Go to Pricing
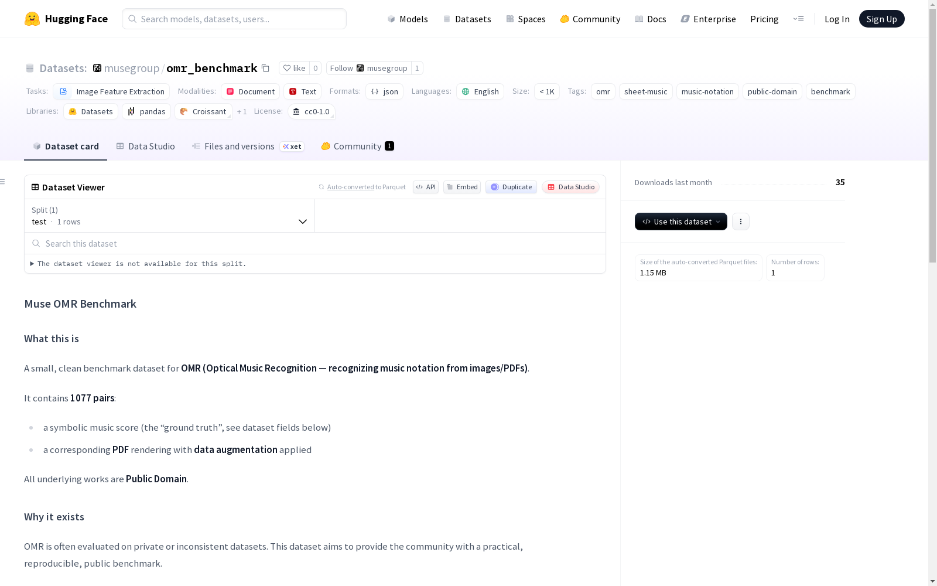 (764, 19)
